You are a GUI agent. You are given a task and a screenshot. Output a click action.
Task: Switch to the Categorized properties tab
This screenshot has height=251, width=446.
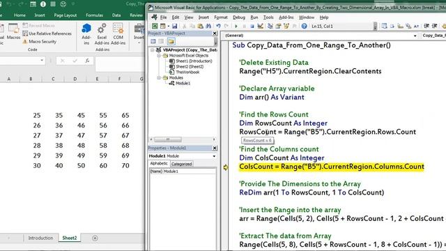pyautogui.click(x=181, y=164)
